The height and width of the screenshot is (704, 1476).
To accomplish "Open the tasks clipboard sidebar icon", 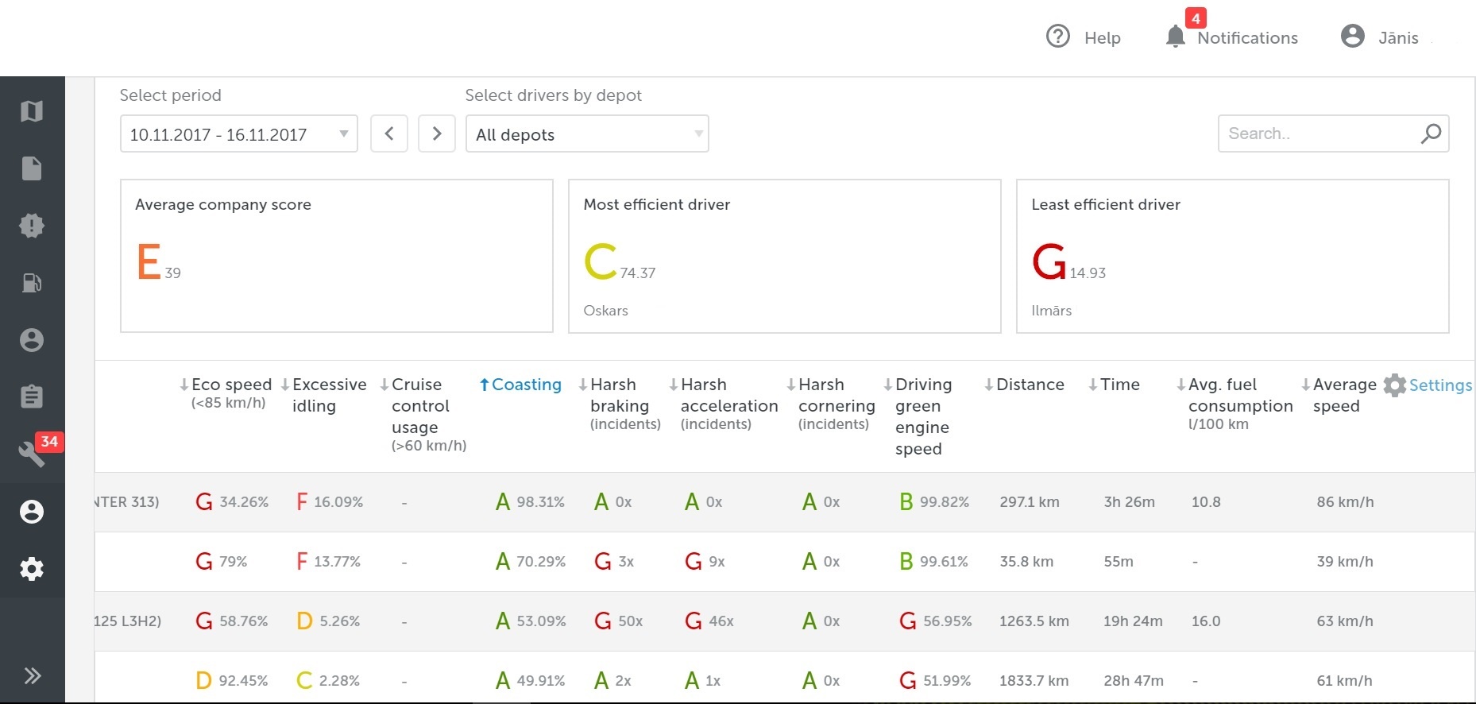I will coord(32,396).
